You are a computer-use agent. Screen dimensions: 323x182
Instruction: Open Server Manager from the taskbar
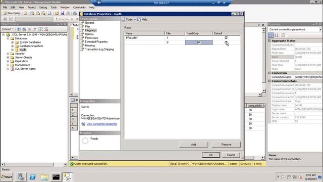pos(21,177)
